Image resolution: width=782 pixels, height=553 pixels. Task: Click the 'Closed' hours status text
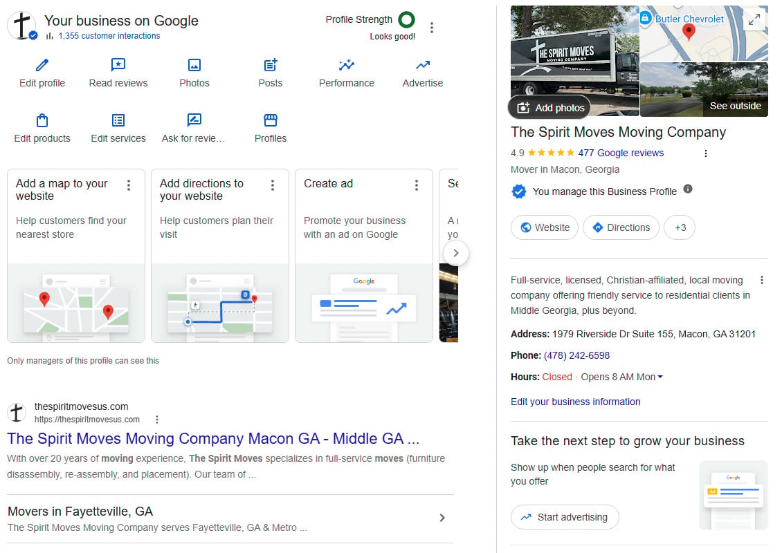557,377
